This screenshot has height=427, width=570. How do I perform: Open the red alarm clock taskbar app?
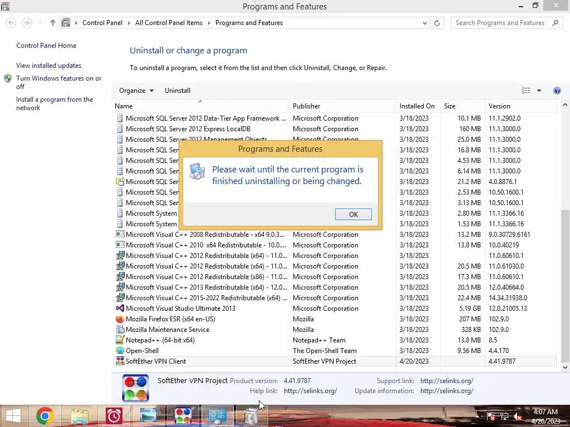[114, 416]
